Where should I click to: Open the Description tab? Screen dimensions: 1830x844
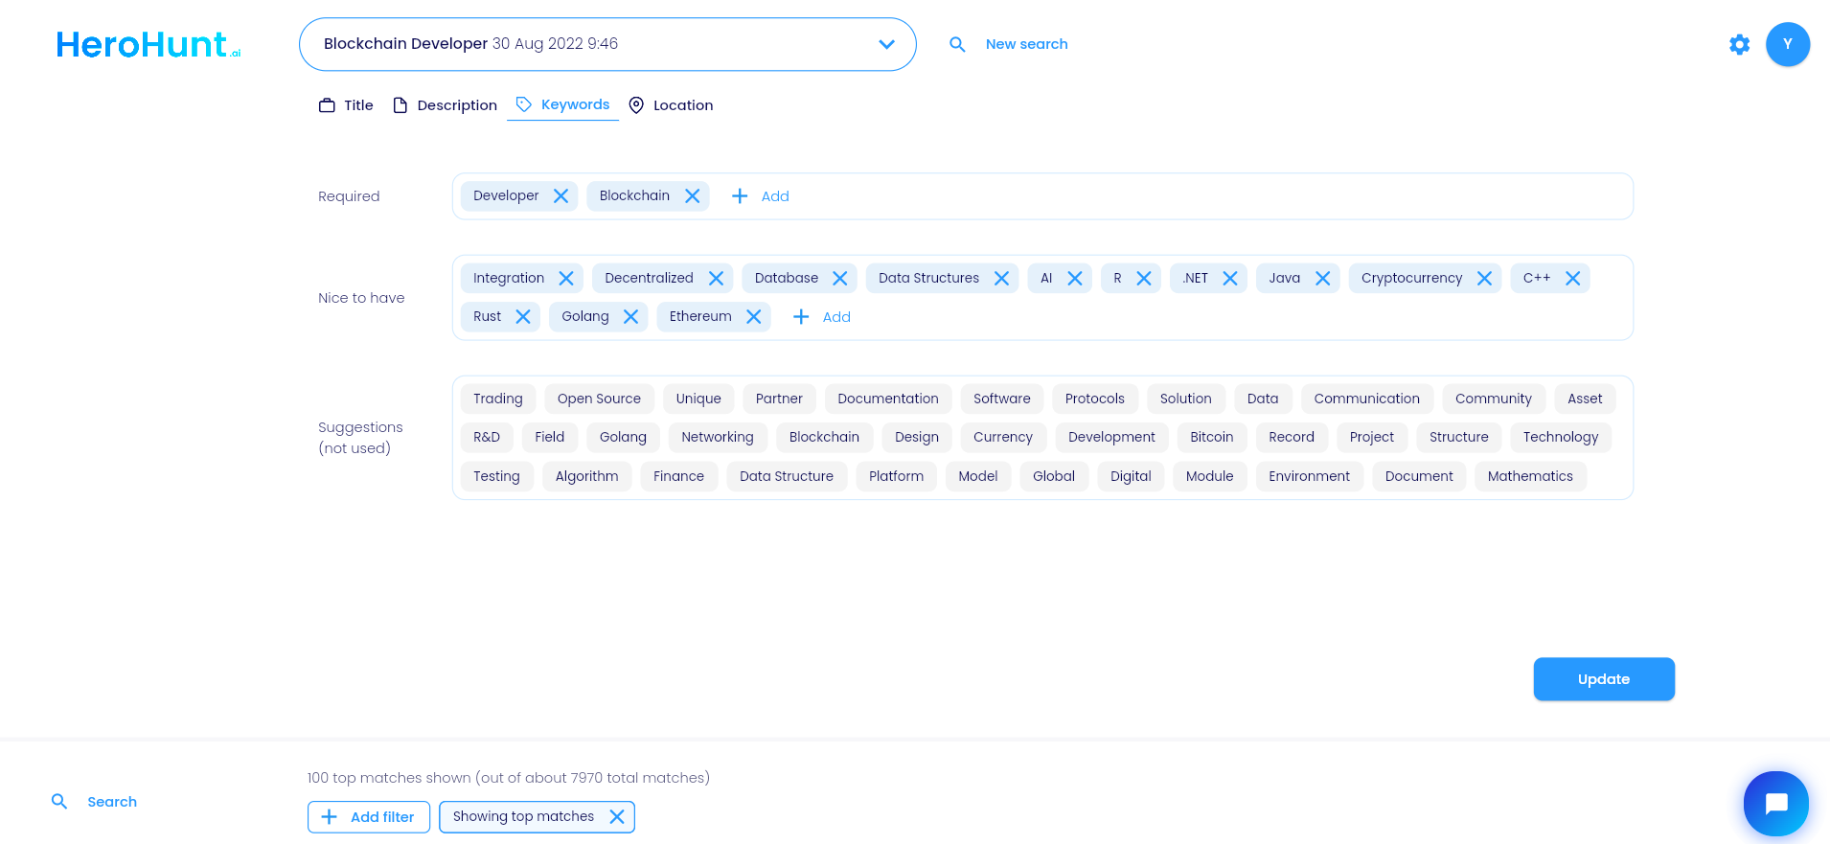pos(445,105)
